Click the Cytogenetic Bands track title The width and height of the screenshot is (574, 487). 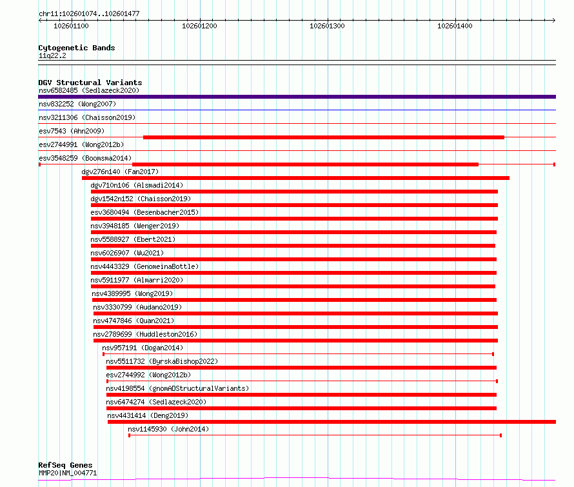click(77, 48)
